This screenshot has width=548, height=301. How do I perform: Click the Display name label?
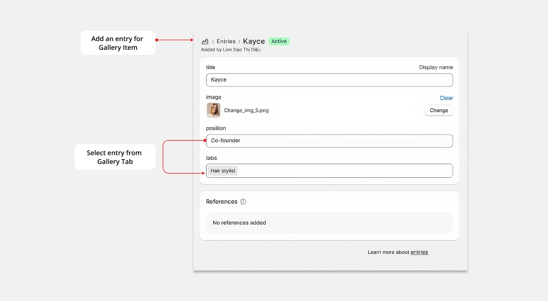pos(436,67)
